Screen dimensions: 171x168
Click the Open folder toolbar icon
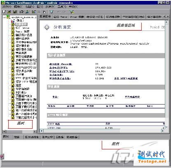[x=9, y=12]
